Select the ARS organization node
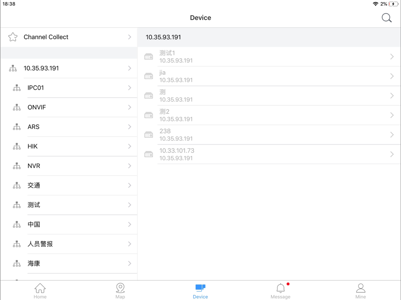Image resolution: width=401 pixels, height=300 pixels. pos(34,127)
